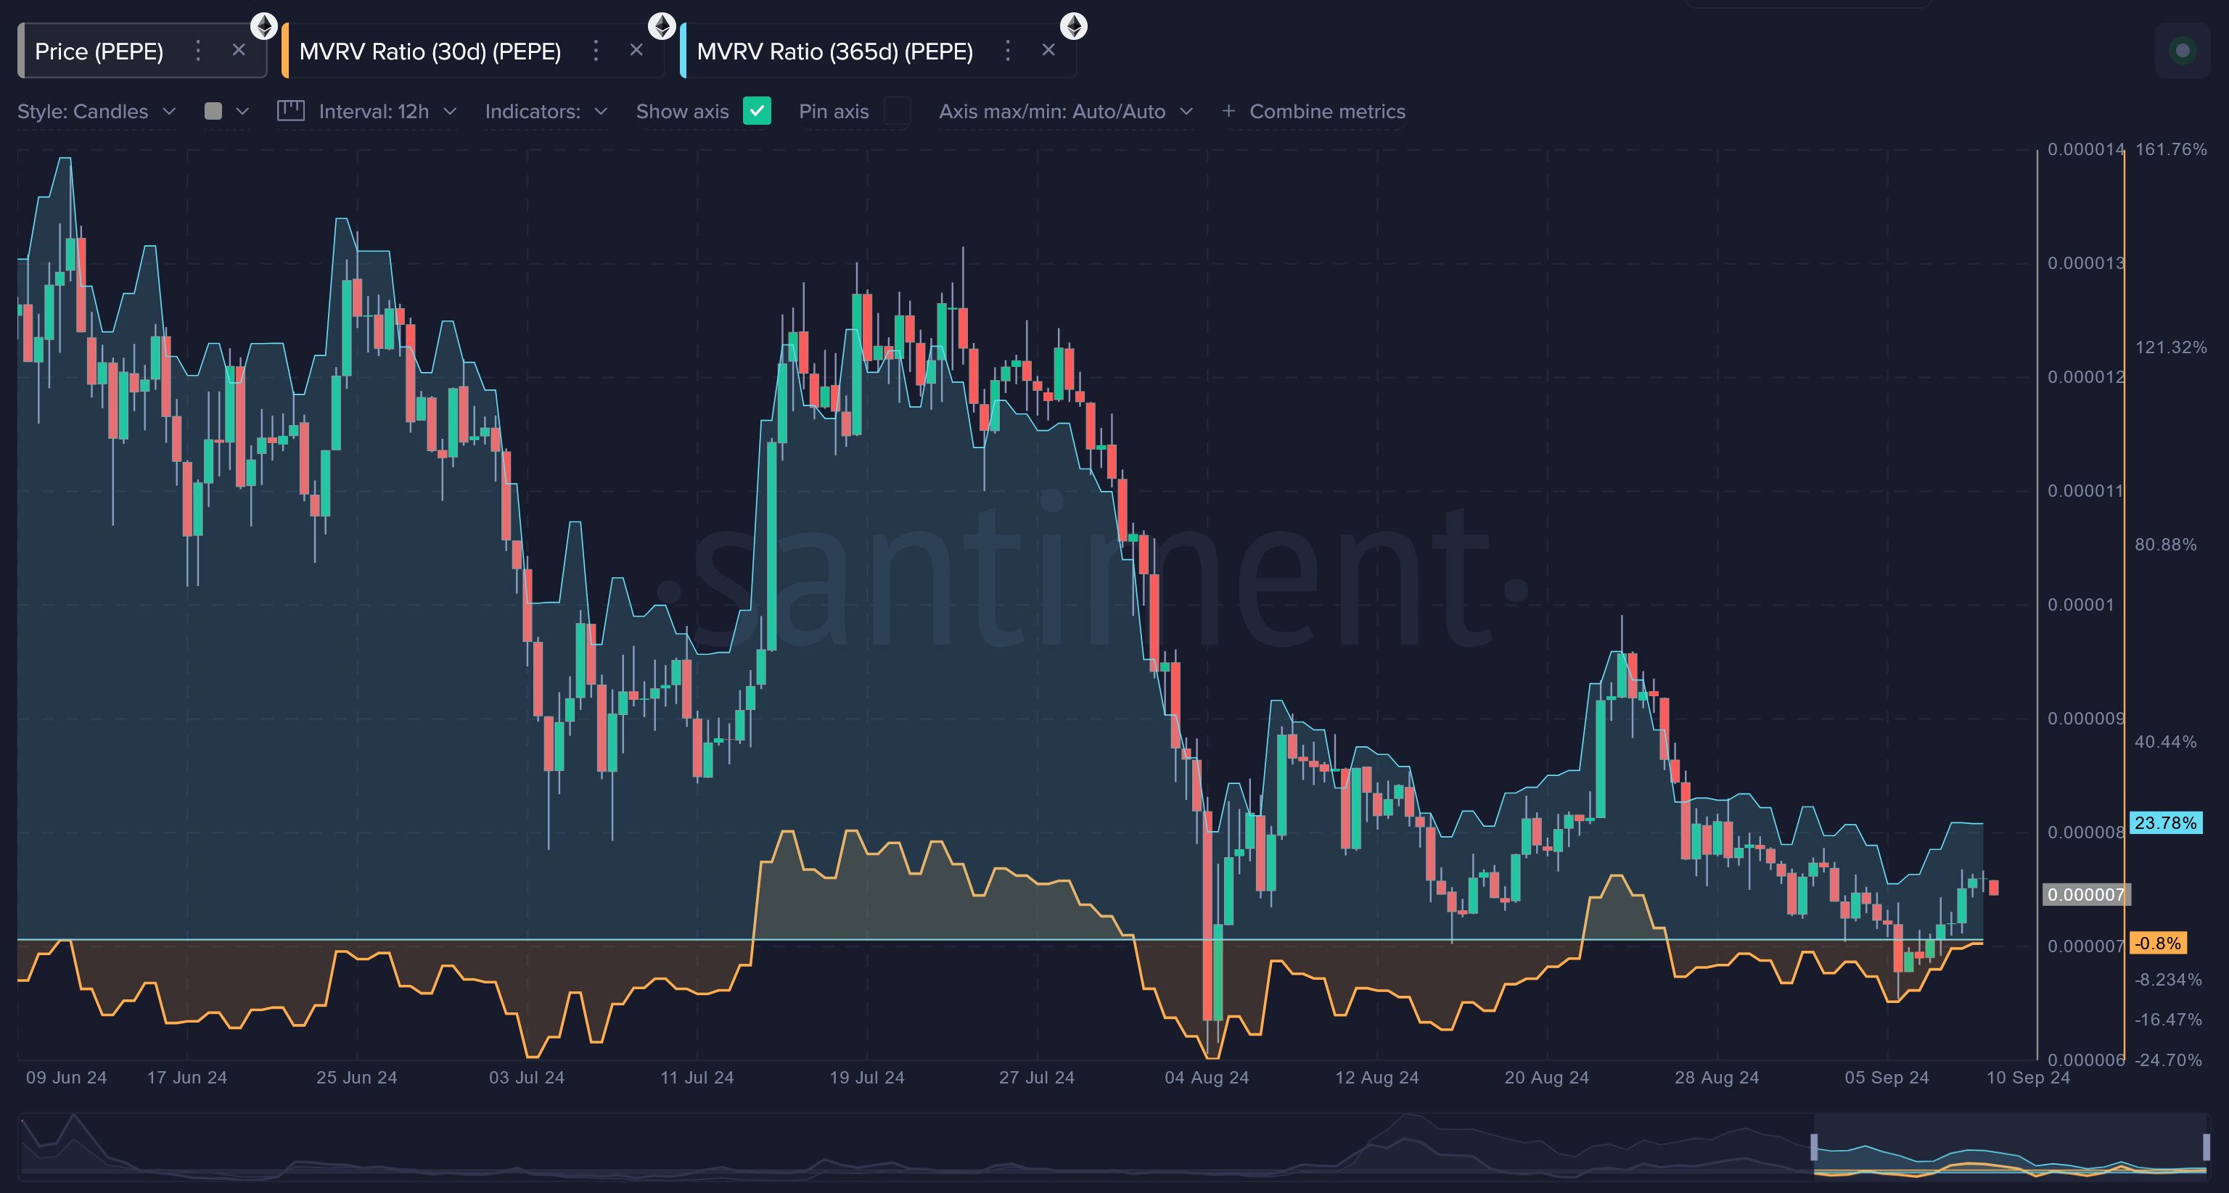Select Price (PEPE) metric tab
The width and height of the screenshot is (2229, 1193).
click(99, 52)
